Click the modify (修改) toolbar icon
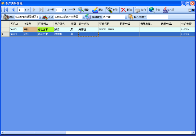The image size is (196, 136). [x=109, y=10]
